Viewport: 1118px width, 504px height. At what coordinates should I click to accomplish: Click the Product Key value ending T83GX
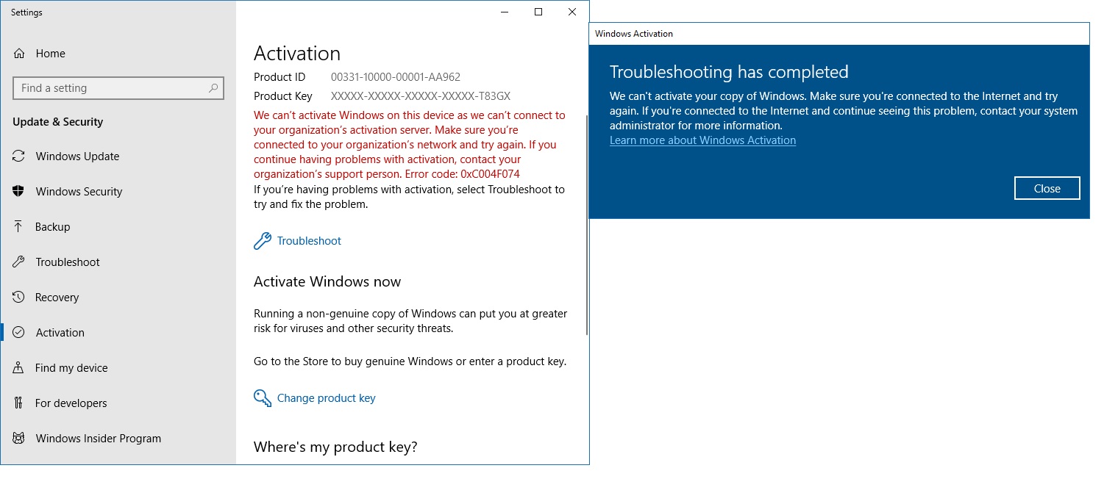(x=421, y=96)
